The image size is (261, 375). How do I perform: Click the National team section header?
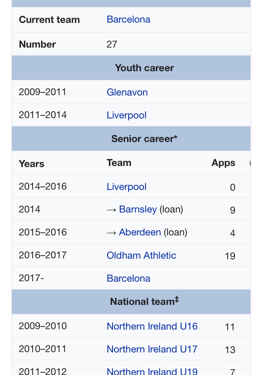pyautogui.click(x=144, y=301)
